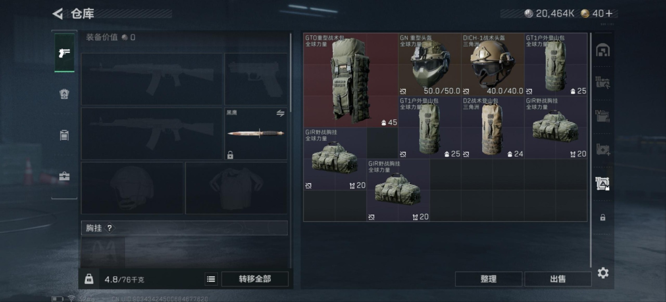The width and height of the screenshot is (666, 302).
Task: Select the top storage category icon on right
Action: click(x=603, y=50)
